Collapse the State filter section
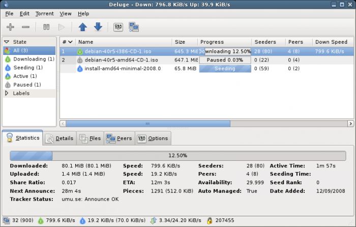 click(7, 42)
